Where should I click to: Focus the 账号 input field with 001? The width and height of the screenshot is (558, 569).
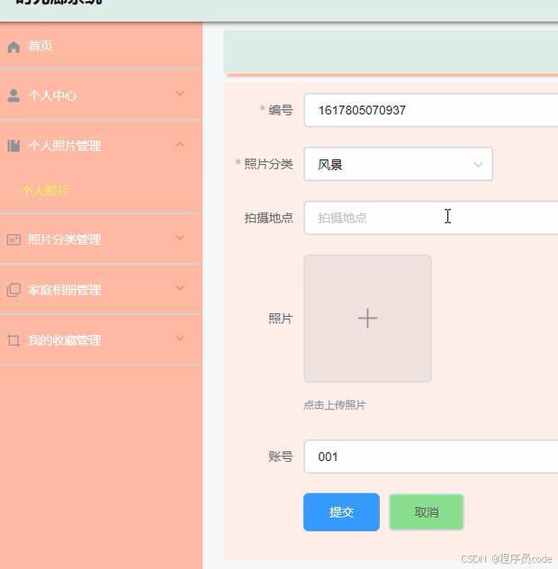(x=431, y=456)
